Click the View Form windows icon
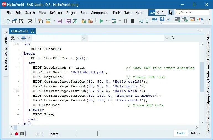 click(15, 21)
